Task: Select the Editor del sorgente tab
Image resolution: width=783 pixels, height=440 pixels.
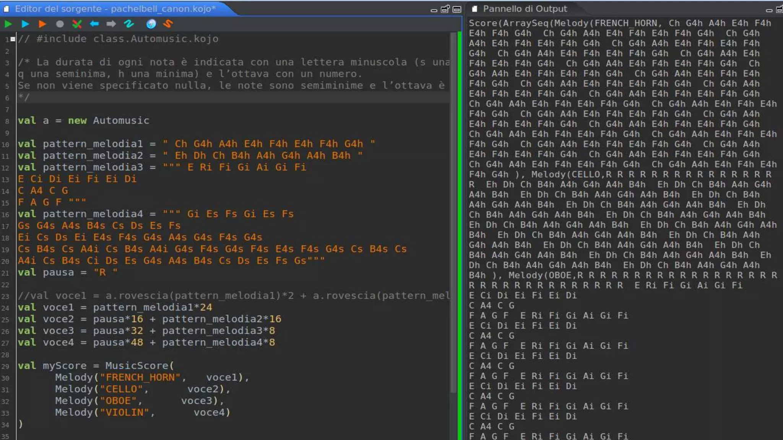Action: pos(115,8)
